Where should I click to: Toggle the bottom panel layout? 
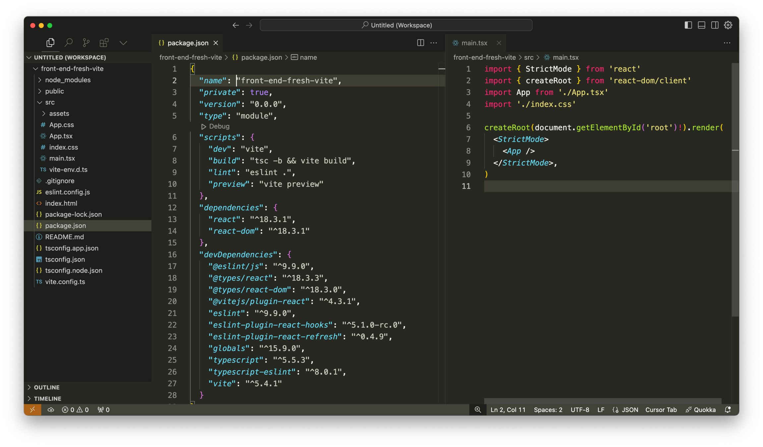pyautogui.click(x=701, y=25)
